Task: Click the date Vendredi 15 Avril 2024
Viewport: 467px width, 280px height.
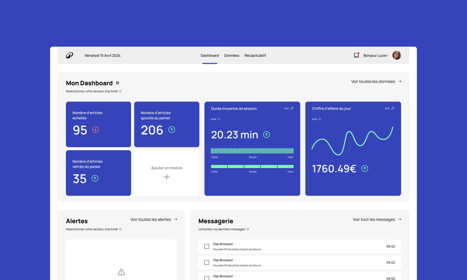Action: 102,55
